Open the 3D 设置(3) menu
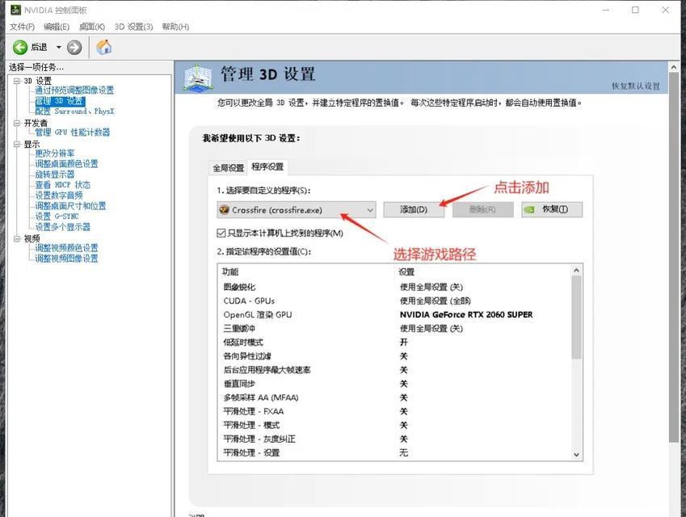The image size is (686, 517). coord(133,27)
